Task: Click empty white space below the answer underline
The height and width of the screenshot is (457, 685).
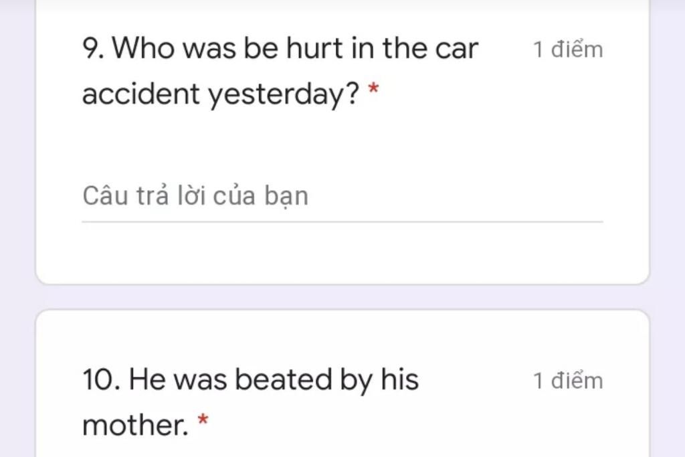Action: pyautogui.click(x=342, y=252)
